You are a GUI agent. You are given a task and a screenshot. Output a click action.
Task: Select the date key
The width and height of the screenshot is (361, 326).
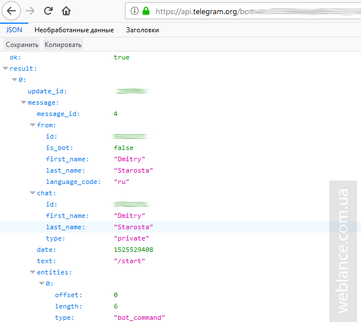(x=46, y=250)
